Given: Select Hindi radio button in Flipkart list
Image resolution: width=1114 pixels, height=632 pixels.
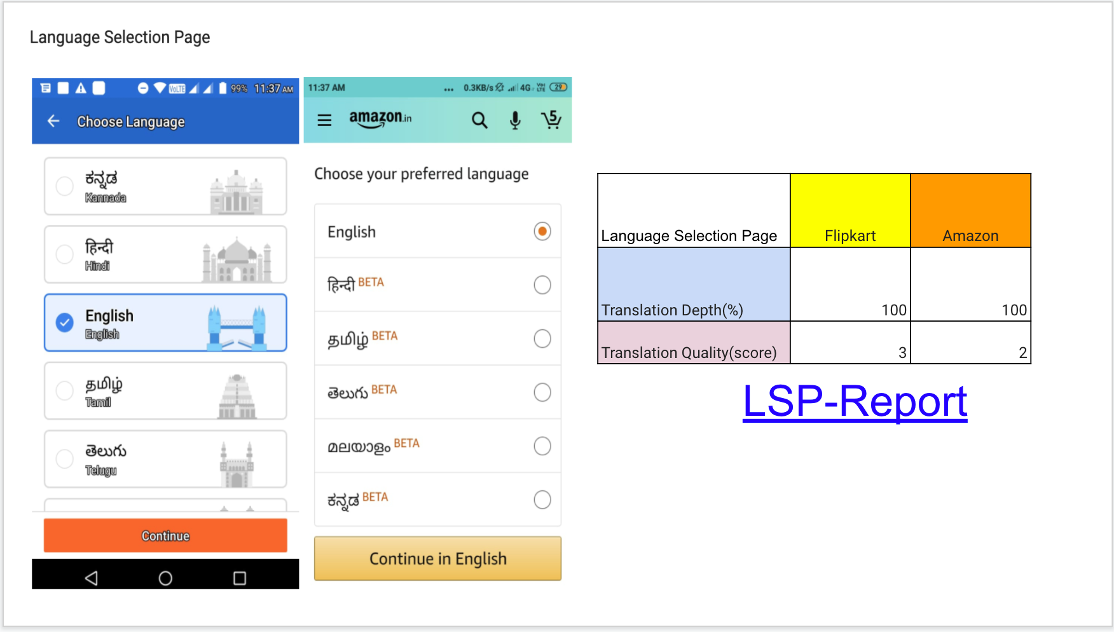Looking at the screenshot, I should pos(64,254).
